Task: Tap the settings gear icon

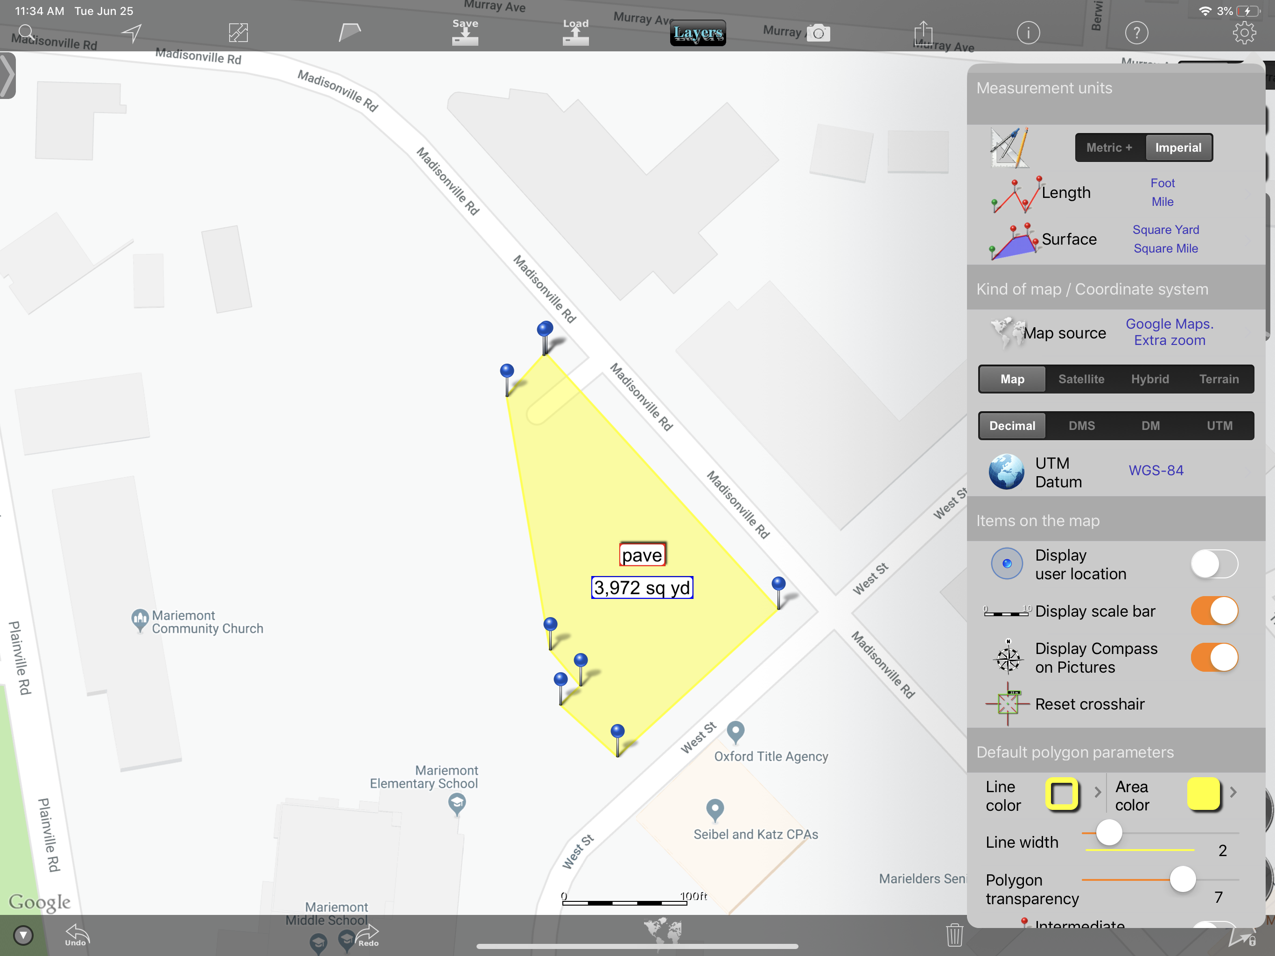Action: (1245, 33)
